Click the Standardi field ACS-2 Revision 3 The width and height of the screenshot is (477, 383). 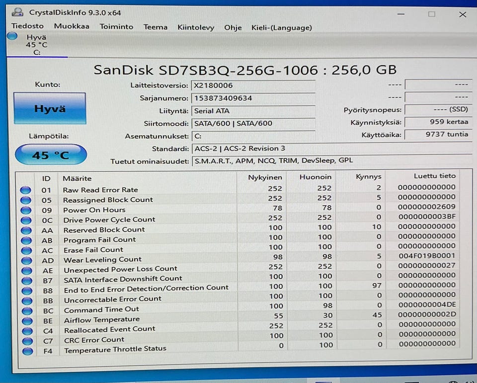tap(332, 149)
